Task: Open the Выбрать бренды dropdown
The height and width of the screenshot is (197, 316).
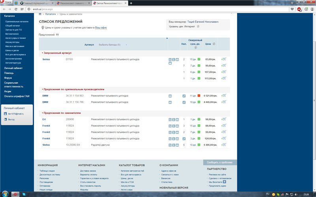Action: click(x=113, y=45)
